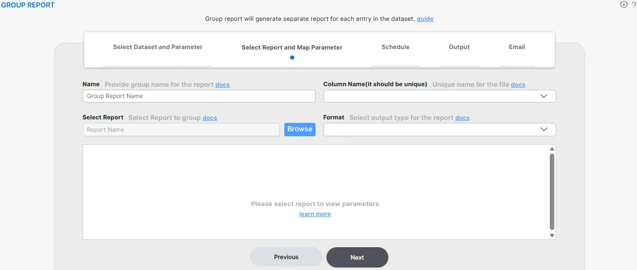Select the Email tab
Viewport: 637px width, 270px height.
tap(517, 47)
